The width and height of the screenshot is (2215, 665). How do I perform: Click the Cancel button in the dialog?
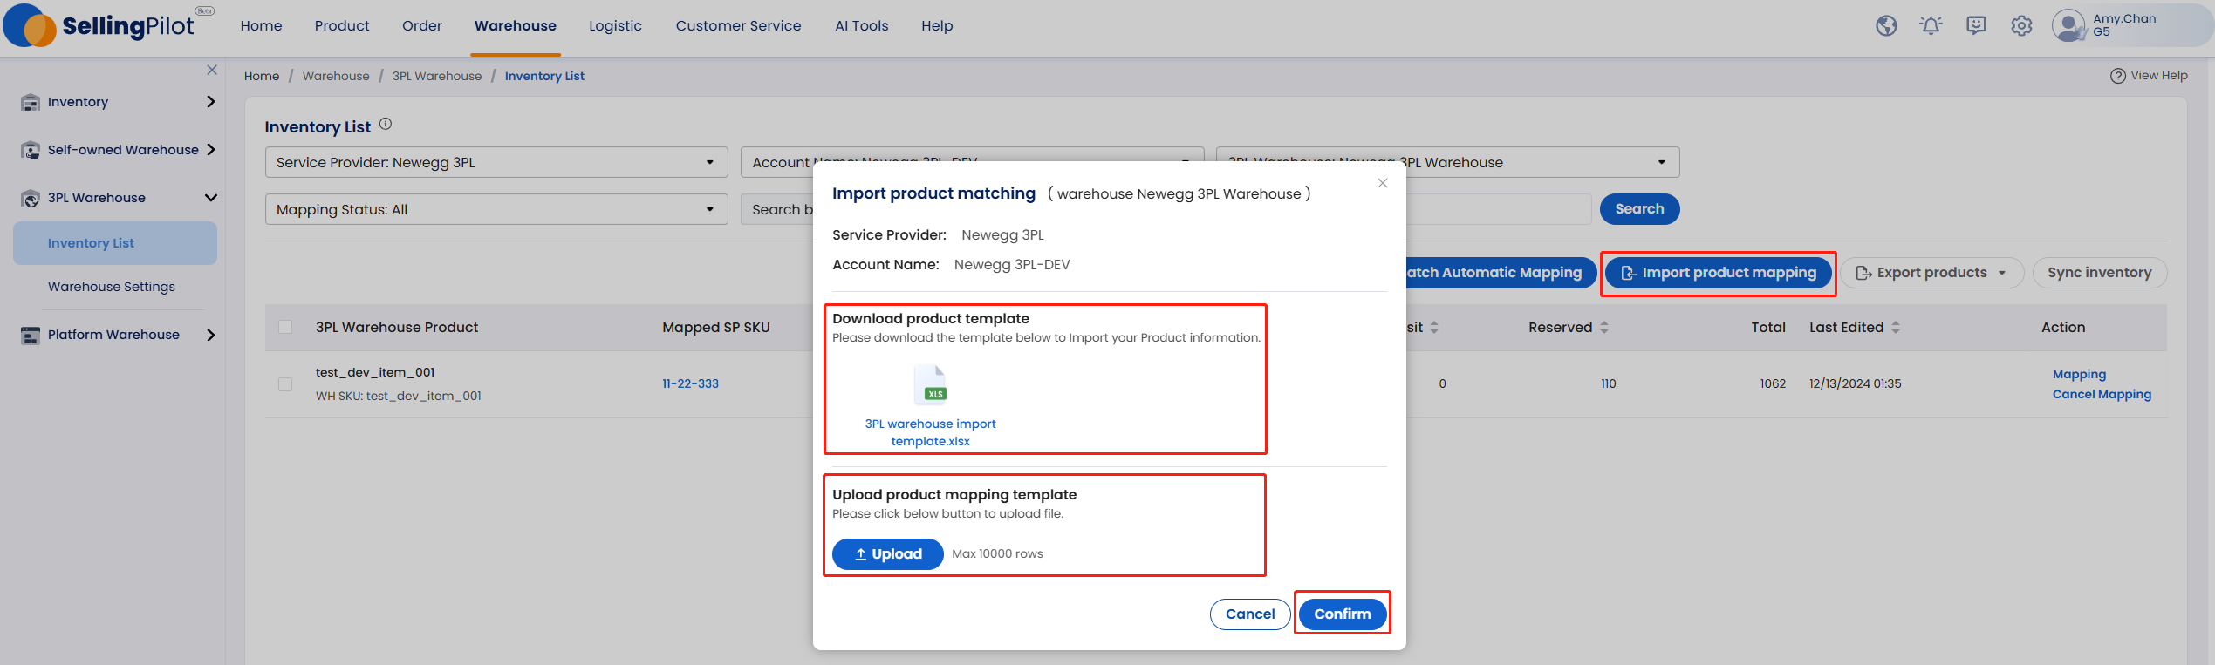point(1250,614)
